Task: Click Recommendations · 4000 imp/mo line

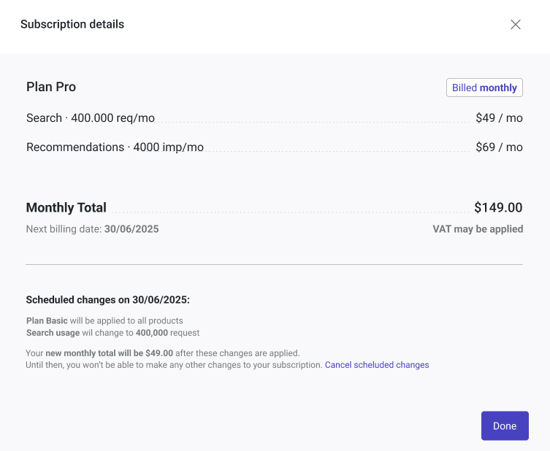Action: tap(115, 147)
